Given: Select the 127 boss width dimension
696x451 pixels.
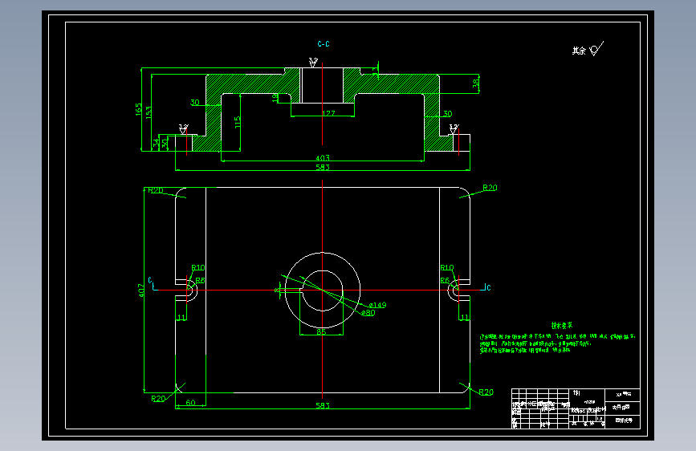Looking at the screenshot, I should point(328,113).
